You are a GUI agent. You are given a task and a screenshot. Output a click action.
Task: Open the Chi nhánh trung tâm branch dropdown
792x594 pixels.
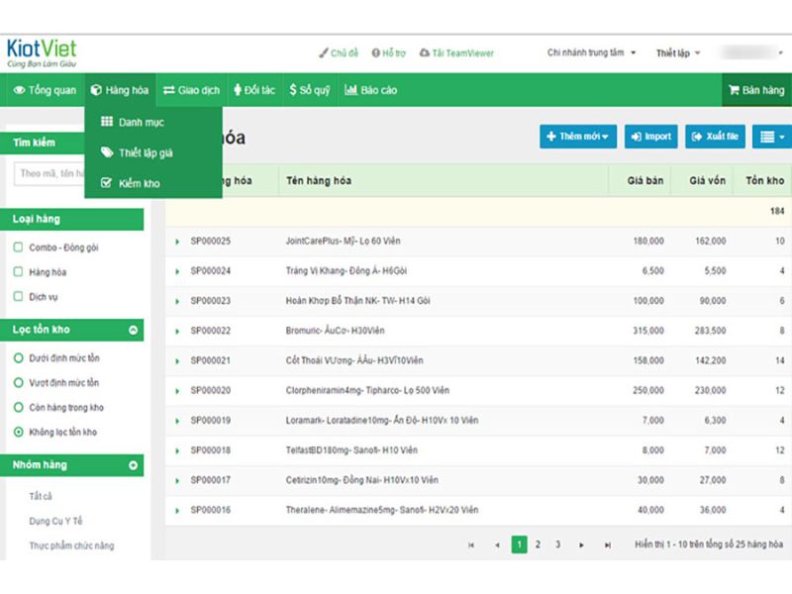[591, 52]
